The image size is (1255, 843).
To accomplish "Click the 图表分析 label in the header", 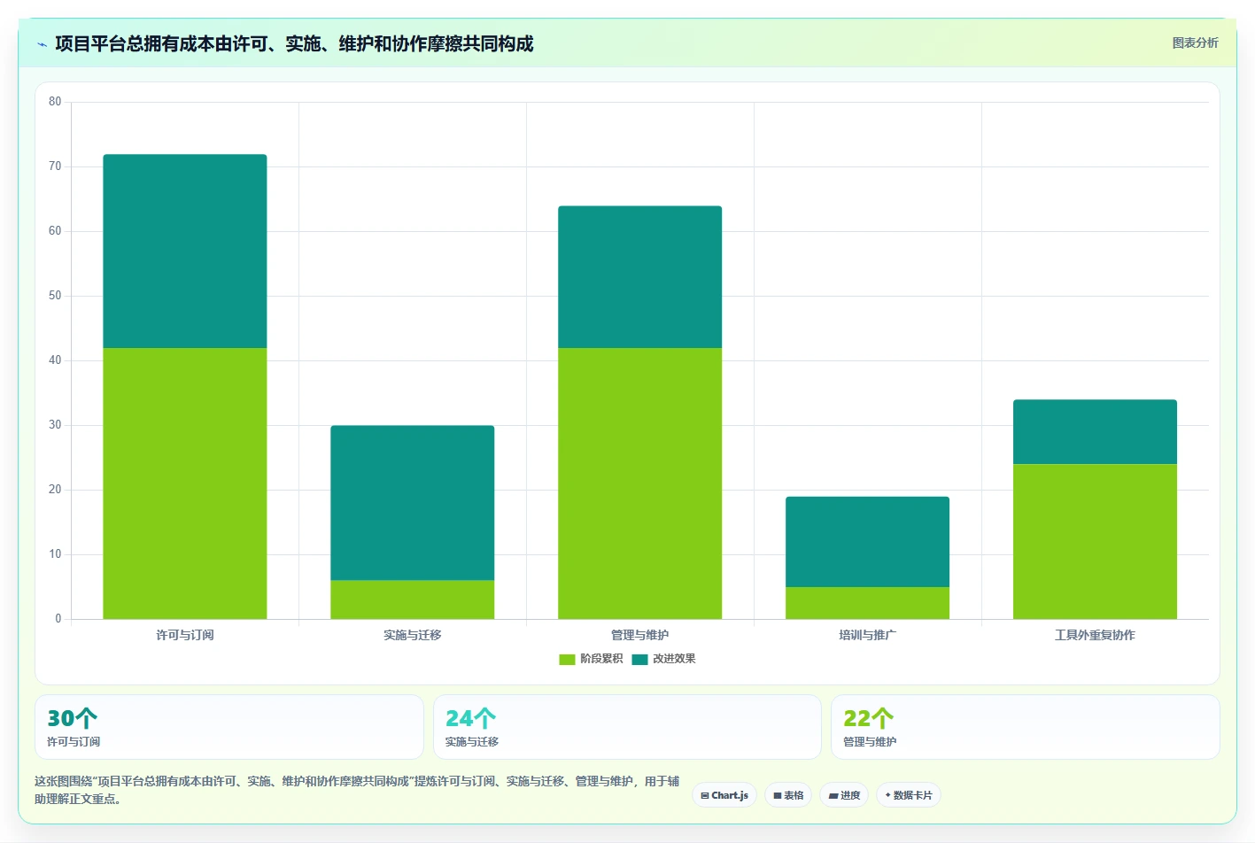I will point(1195,43).
